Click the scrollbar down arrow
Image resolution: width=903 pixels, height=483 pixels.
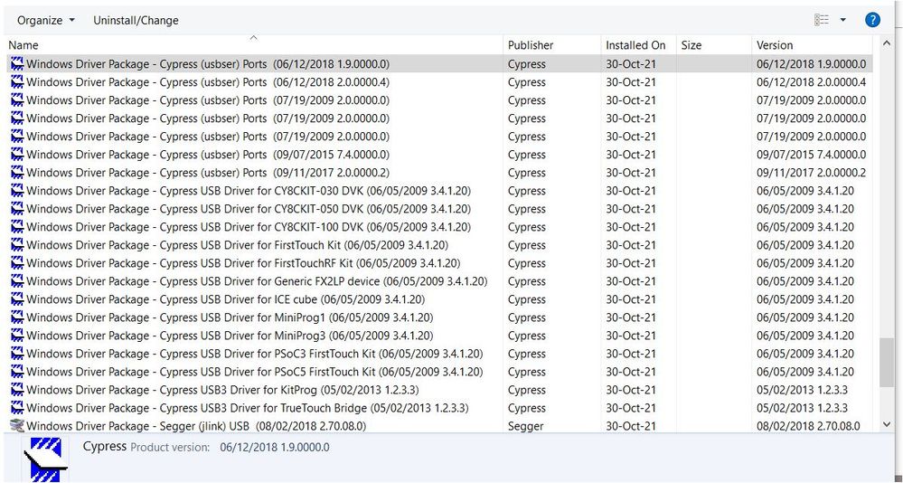click(x=887, y=425)
